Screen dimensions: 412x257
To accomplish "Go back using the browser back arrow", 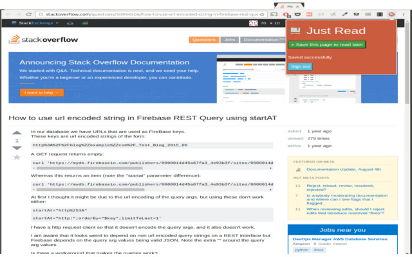I will point(8,14).
